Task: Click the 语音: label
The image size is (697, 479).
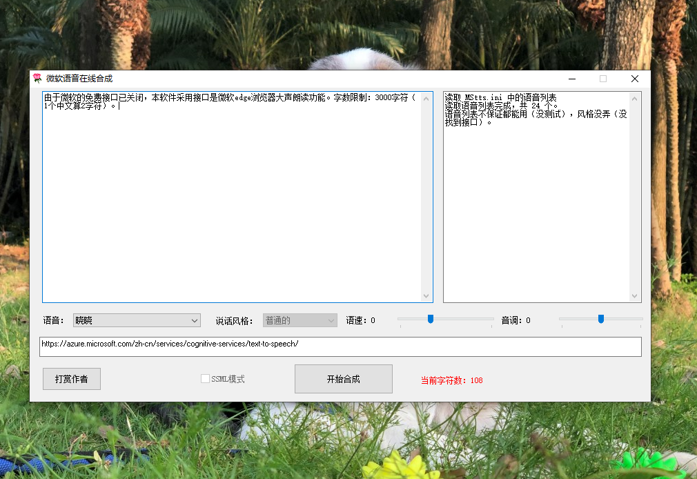Action: point(53,320)
